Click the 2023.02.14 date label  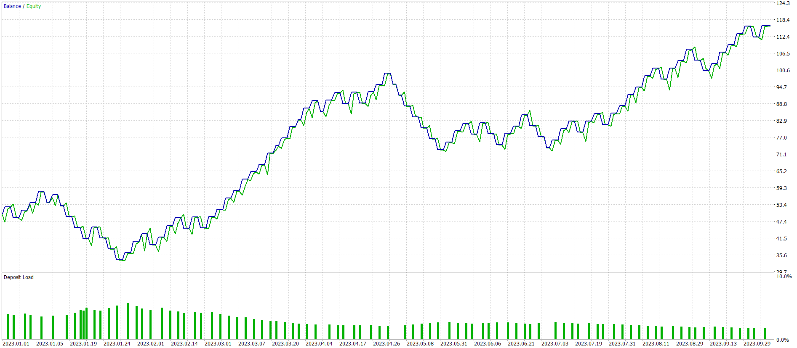pos(184,344)
